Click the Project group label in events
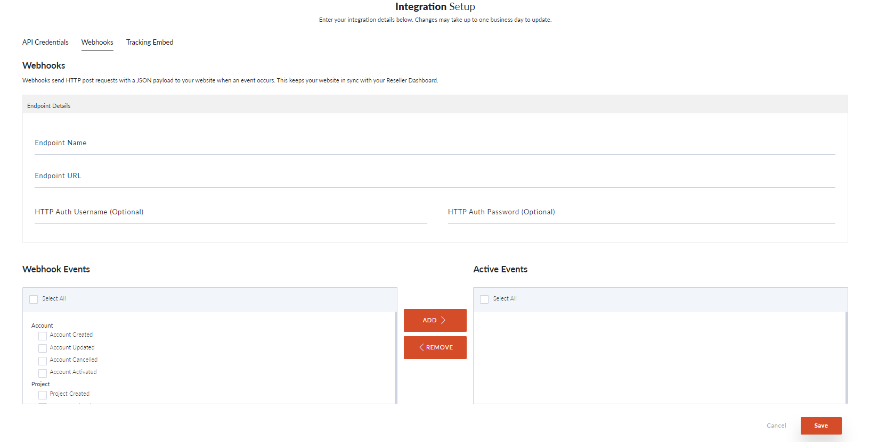 pyautogui.click(x=40, y=384)
